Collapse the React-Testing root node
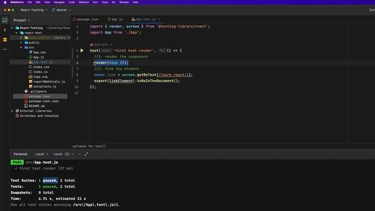Image resolution: width=375 pixels, height=211 pixels. [12, 28]
